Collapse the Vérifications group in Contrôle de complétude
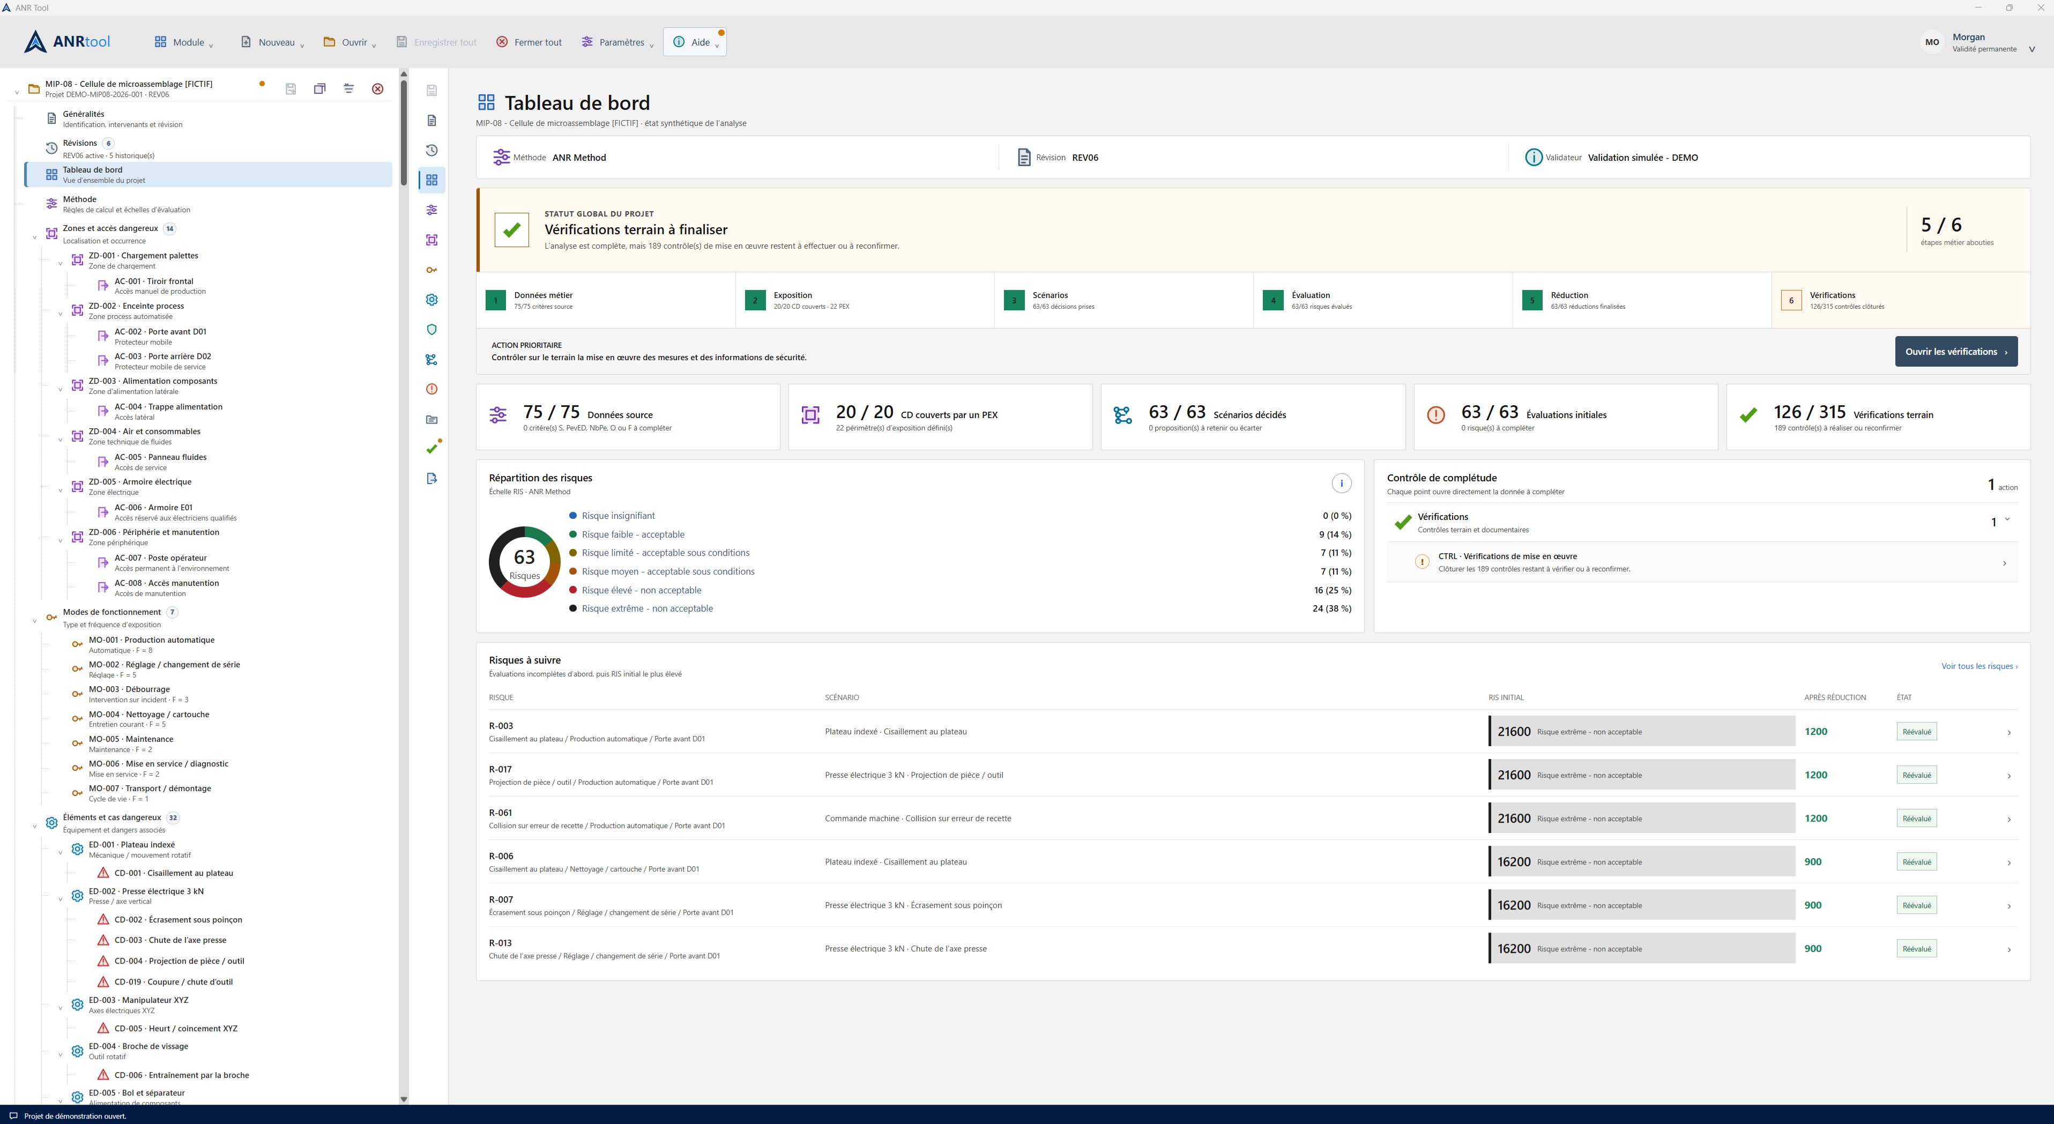This screenshot has width=2054, height=1124. tap(2007, 520)
